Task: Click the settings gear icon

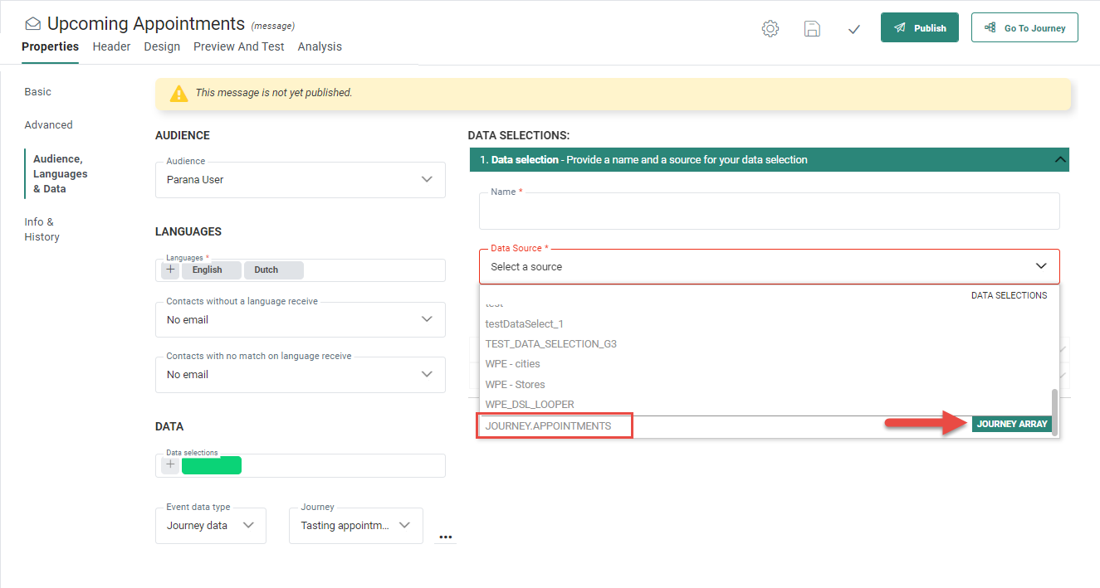Action: pyautogui.click(x=770, y=29)
